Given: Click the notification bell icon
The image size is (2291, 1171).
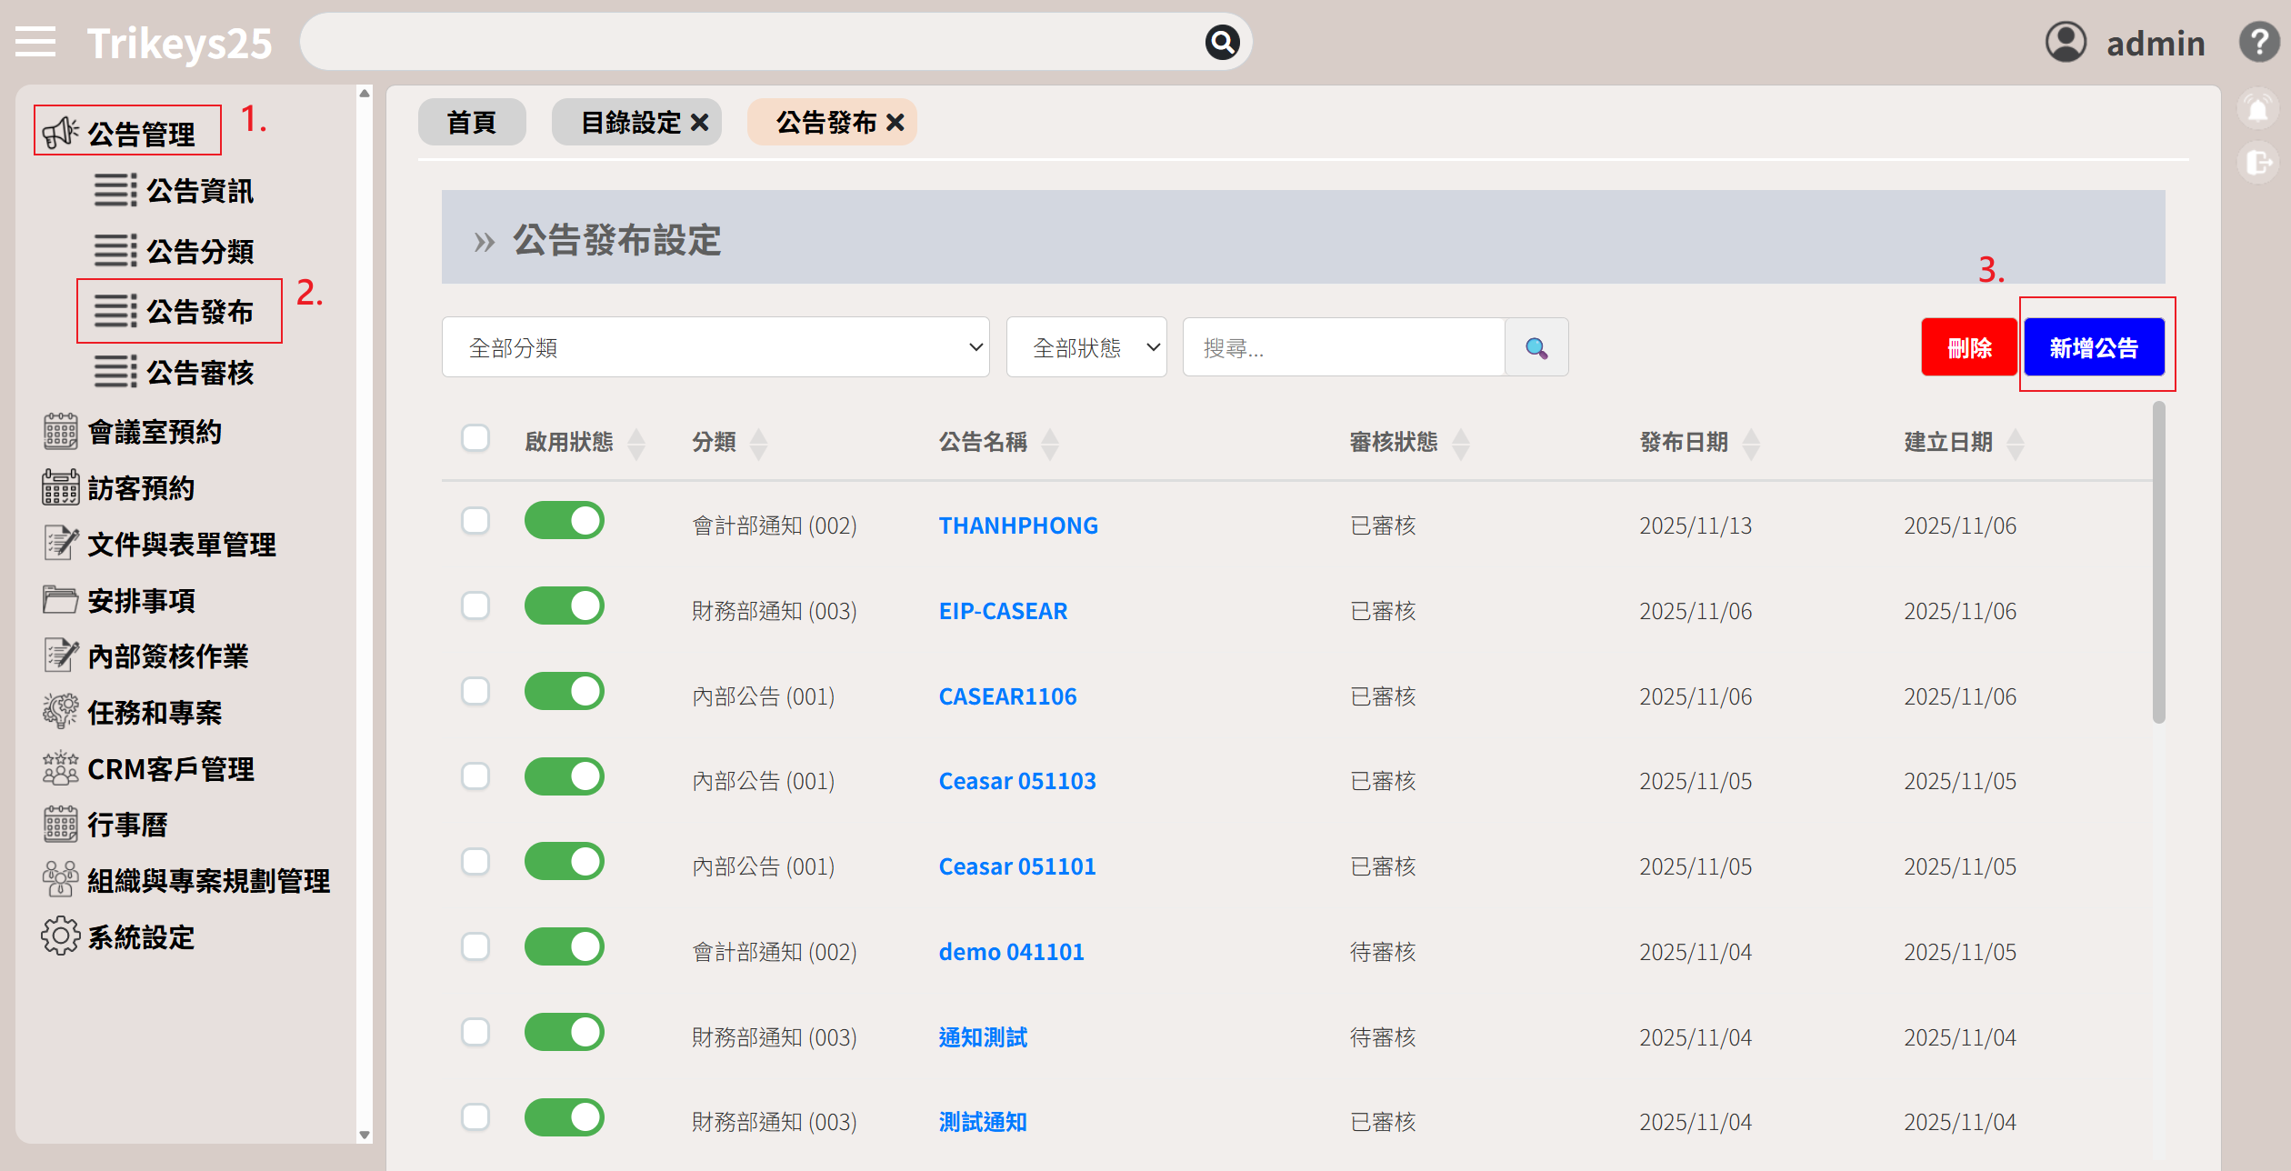Looking at the screenshot, I should coord(2257,110).
